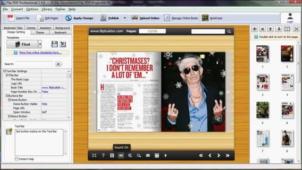This screenshot has width=302, height=170.
Task: Click Upload Online in toolbar
Action: 145,18
